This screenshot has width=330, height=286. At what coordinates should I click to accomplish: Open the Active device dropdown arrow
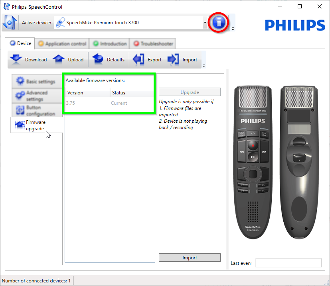[205, 22]
